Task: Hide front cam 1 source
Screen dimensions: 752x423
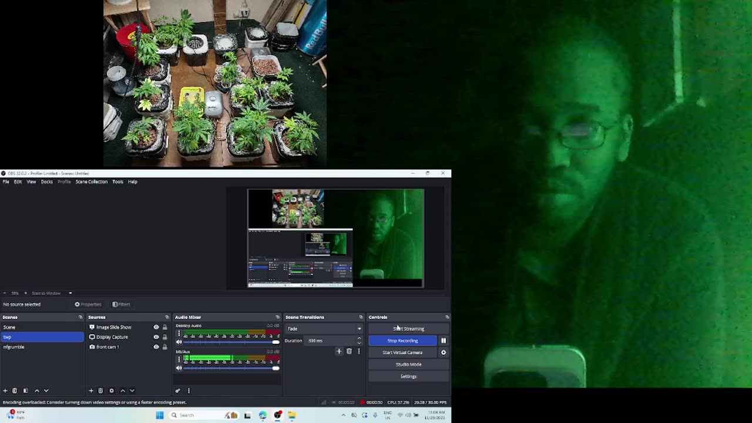Action: [156, 347]
